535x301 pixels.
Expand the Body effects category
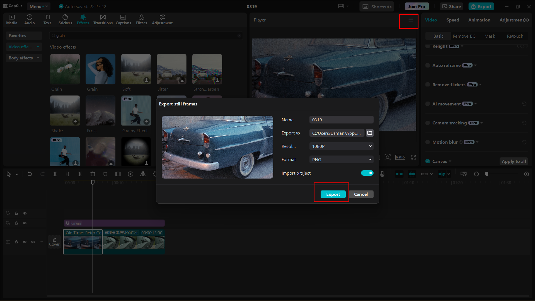click(x=24, y=58)
